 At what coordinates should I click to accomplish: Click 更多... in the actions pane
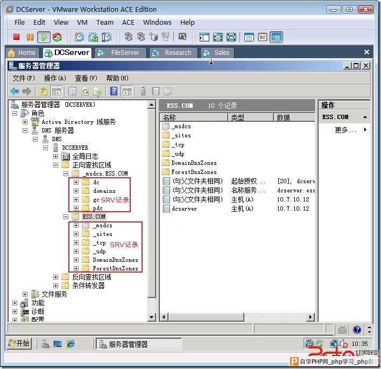point(345,130)
